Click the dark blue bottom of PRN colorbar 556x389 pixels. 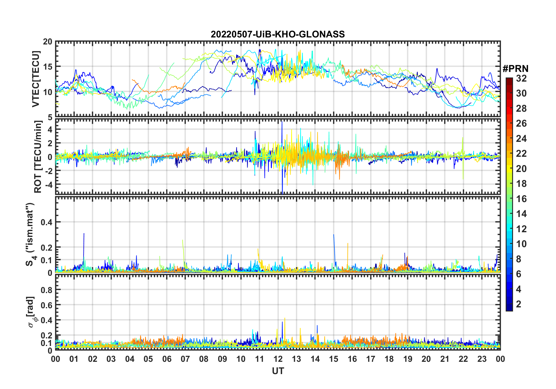(509, 307)
